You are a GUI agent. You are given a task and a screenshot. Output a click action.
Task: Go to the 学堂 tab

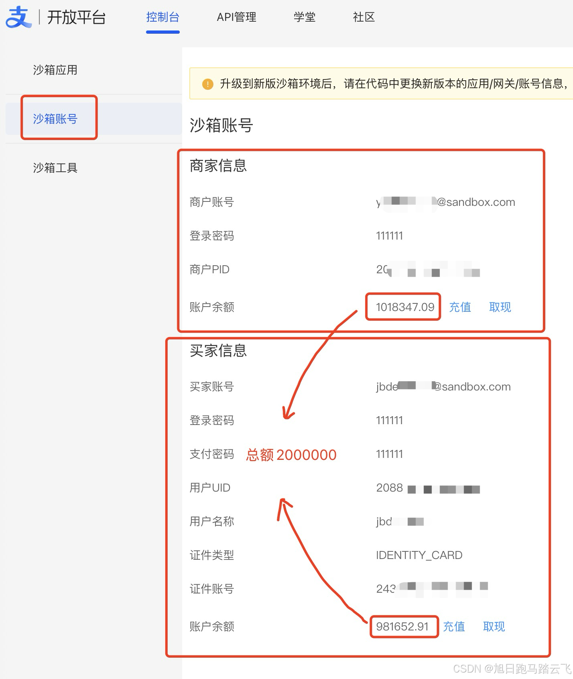tap(305, 17)
